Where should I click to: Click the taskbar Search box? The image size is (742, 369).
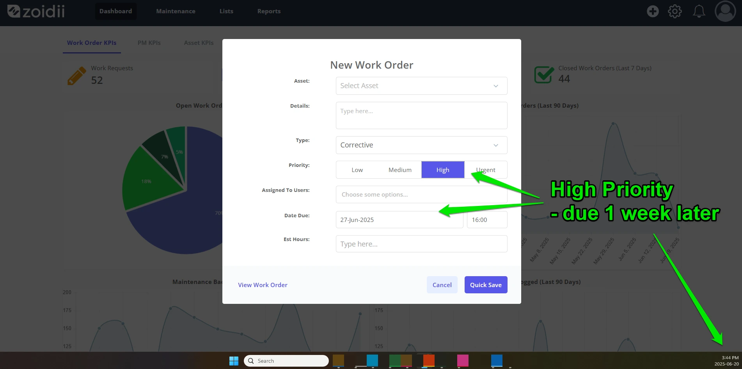tap(286, 361)
